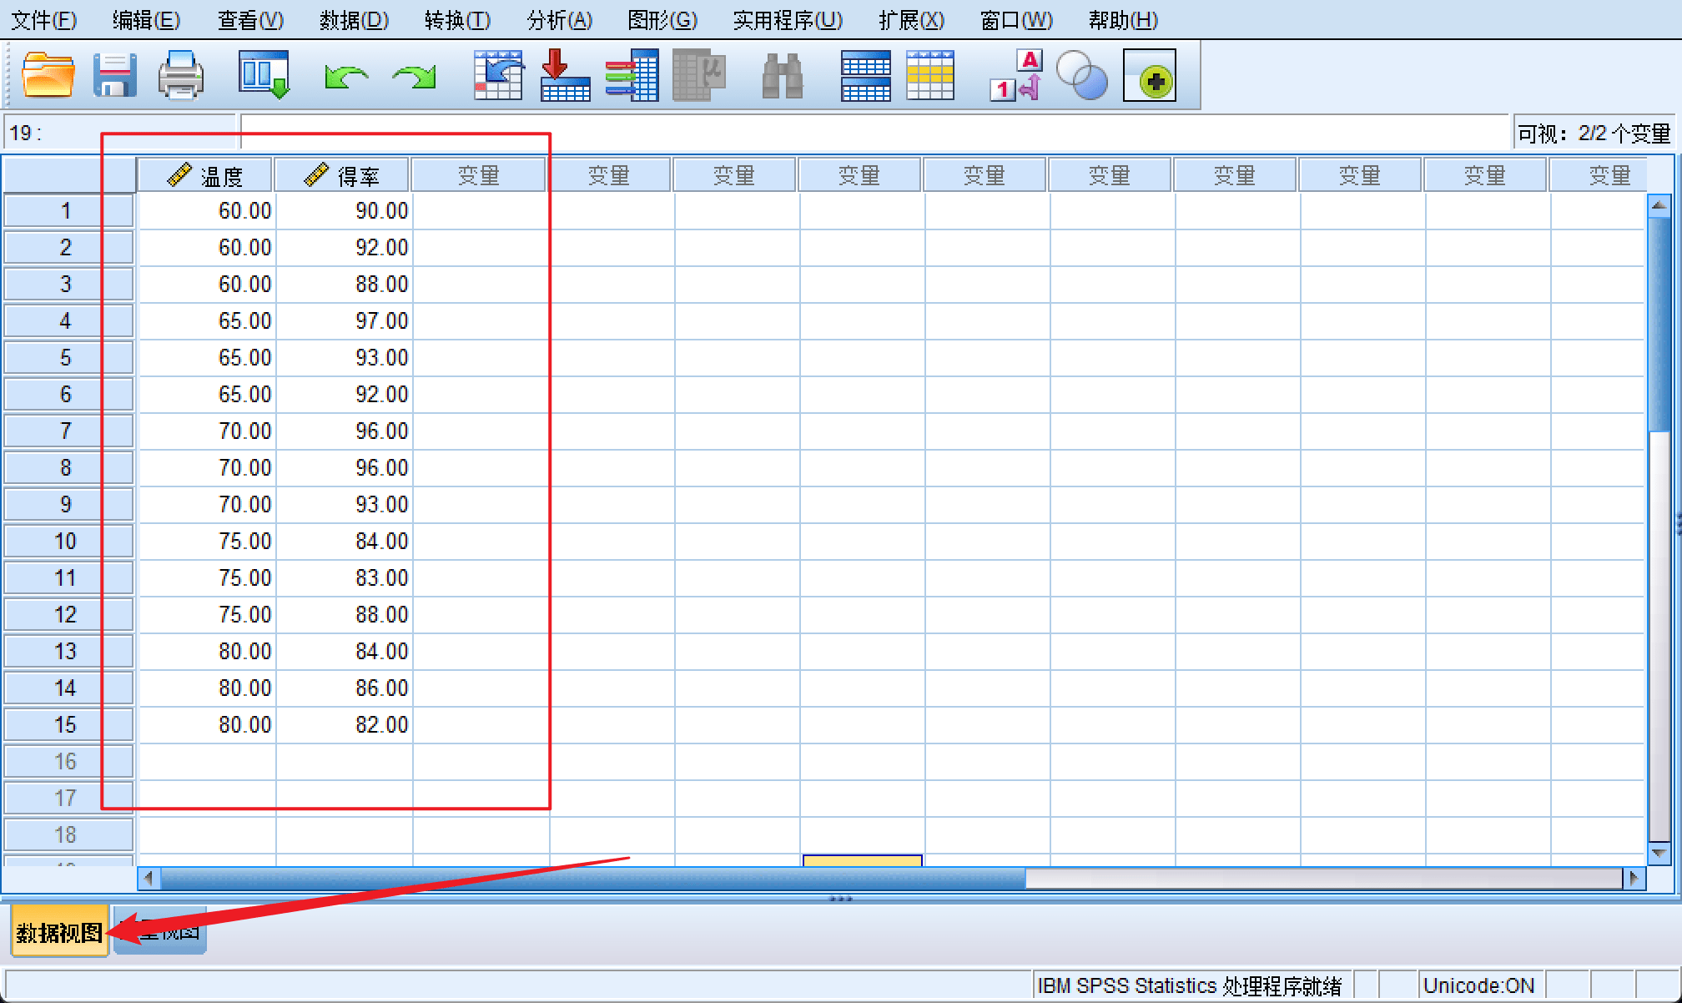Click horizontal scrollbar right arrow

coord(1634,878)
